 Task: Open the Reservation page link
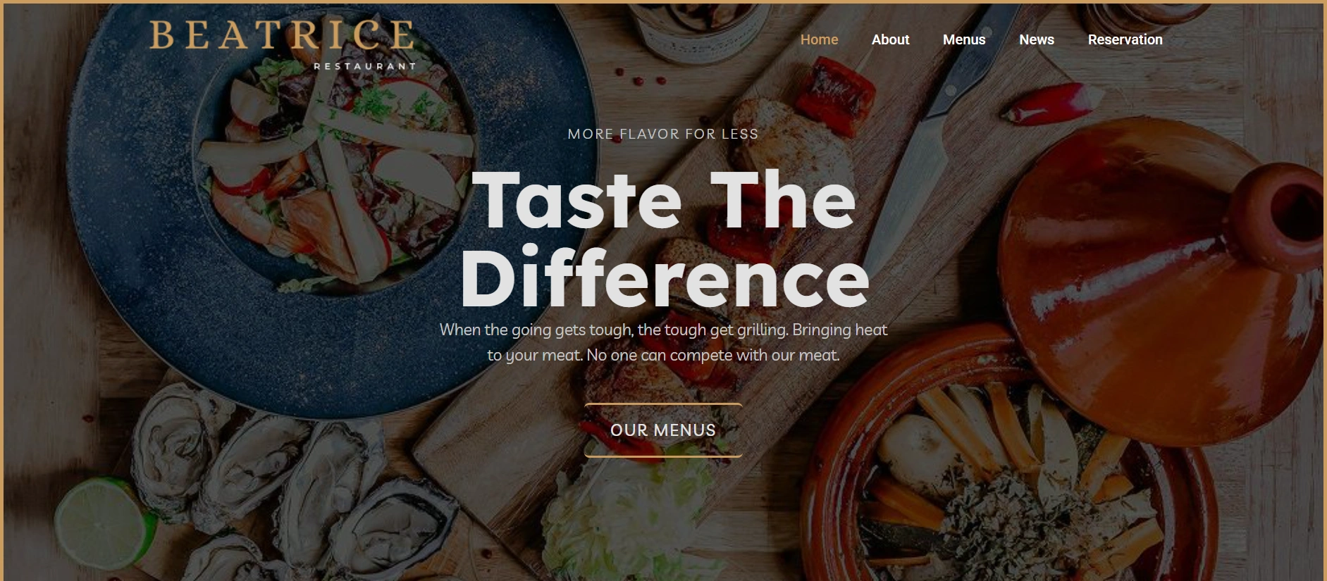[x=1125, y=40]
